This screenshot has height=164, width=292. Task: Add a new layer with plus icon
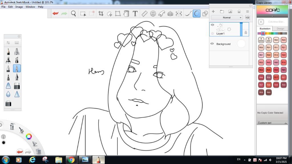pos(213,11)
